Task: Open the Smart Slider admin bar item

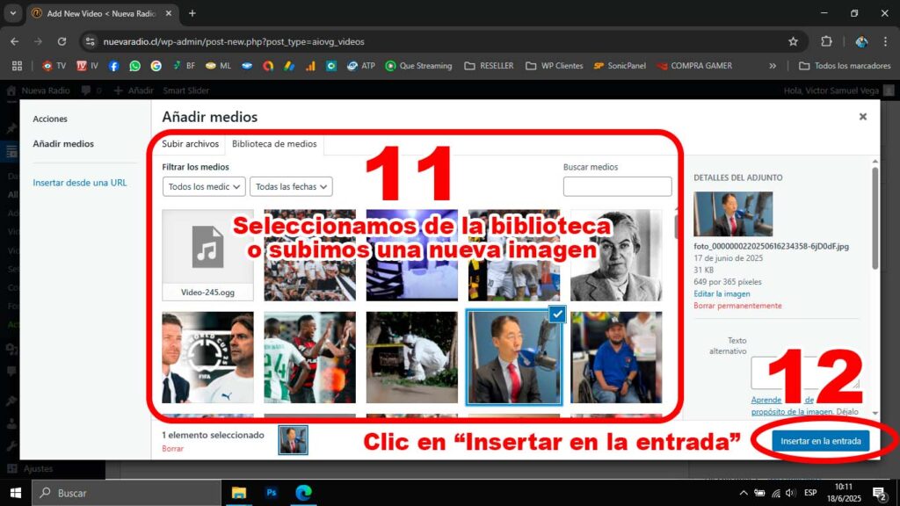Action: (186, 90)
